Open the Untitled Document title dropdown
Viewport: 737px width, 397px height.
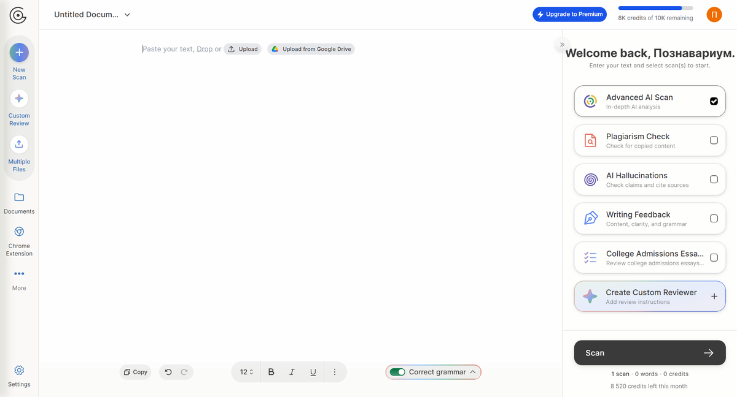coord(127,14)
